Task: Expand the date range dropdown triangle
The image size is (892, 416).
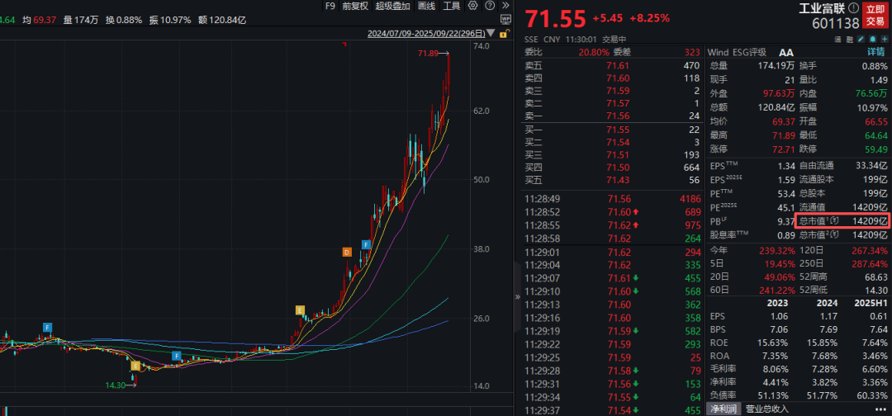Action: pos(491,34)
